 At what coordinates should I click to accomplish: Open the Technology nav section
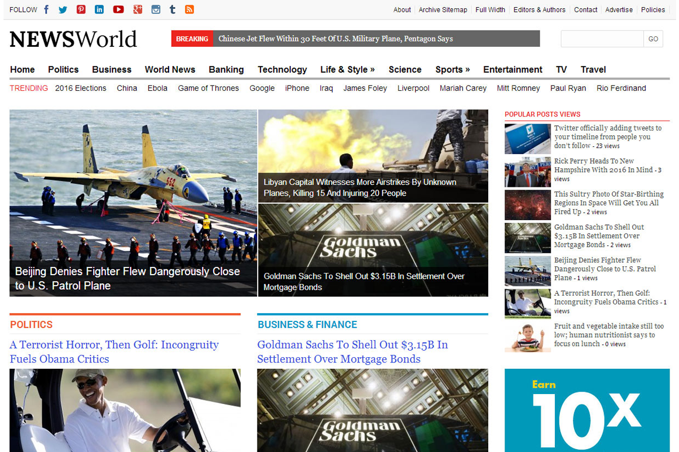pos(282,70)
